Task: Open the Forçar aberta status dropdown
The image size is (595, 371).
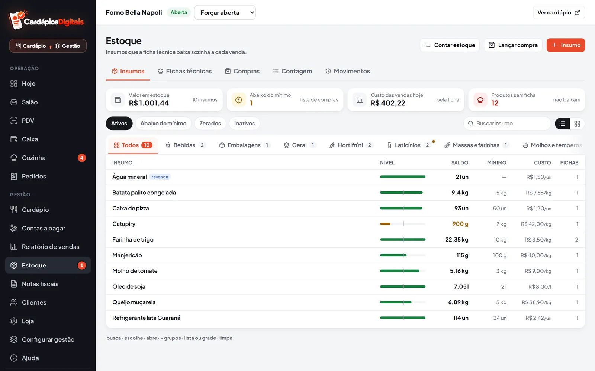Action: pos(225,13)
